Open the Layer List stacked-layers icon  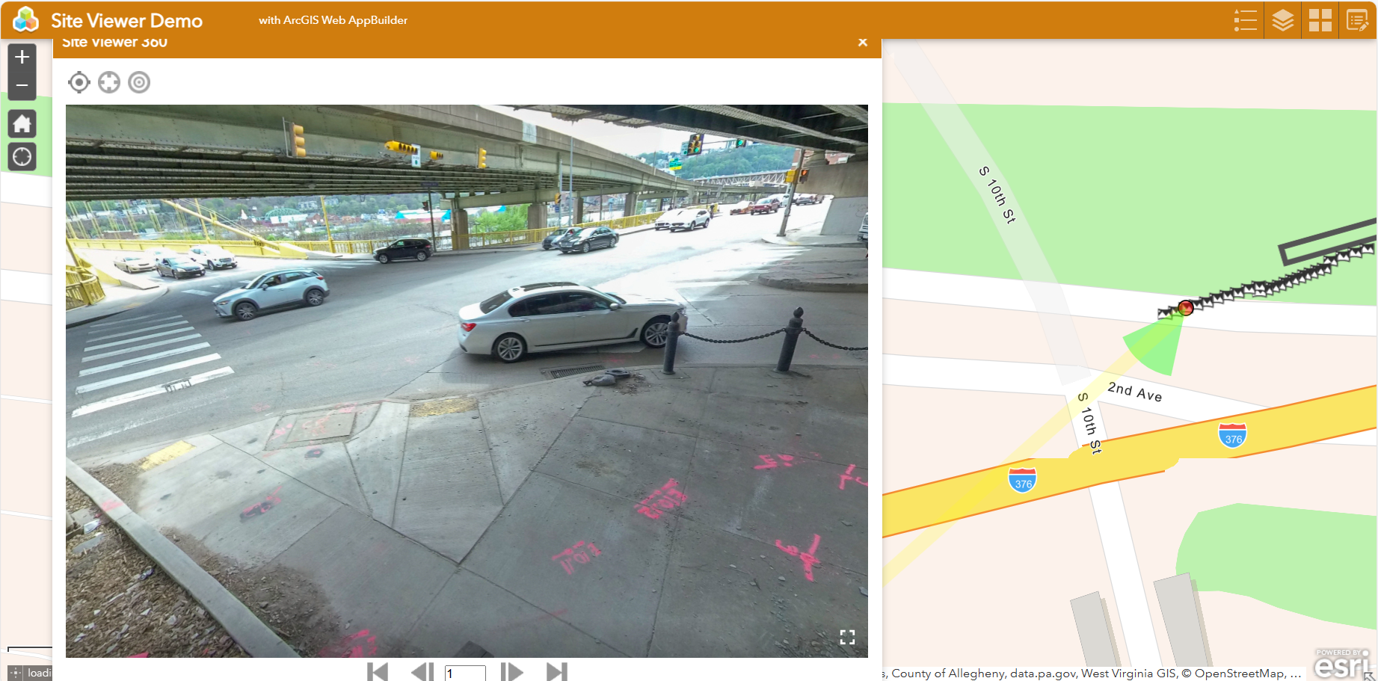pos(1282,20)
